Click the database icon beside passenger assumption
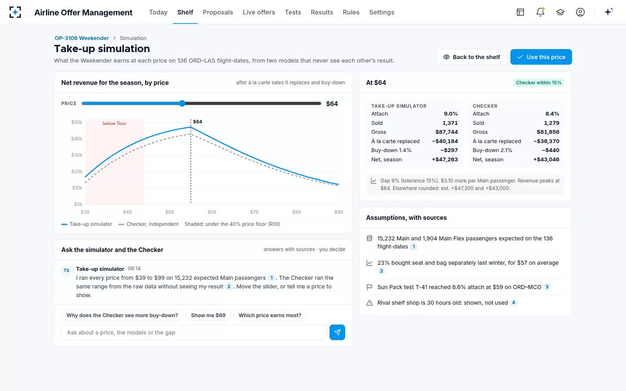 (x=370, y=239)
